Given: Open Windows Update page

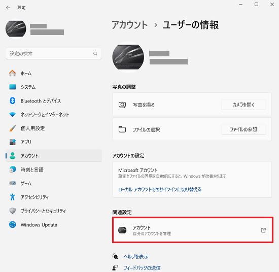Looking at the screenshot, I should pyautogui.click(x=54, y=225).
